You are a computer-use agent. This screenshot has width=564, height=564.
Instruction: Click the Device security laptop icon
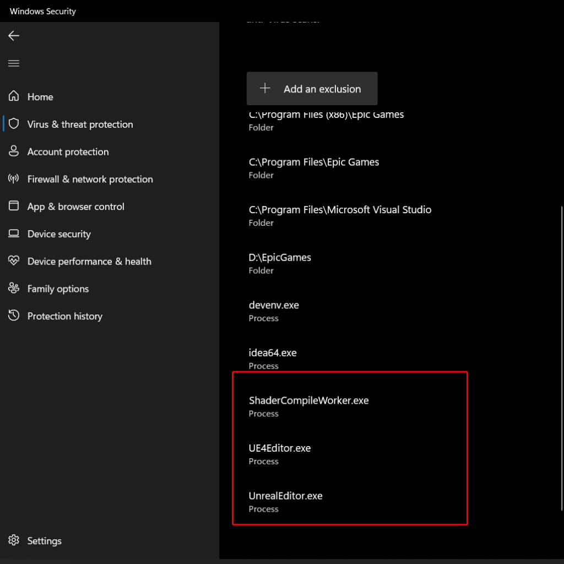click(x=13, y=234)
